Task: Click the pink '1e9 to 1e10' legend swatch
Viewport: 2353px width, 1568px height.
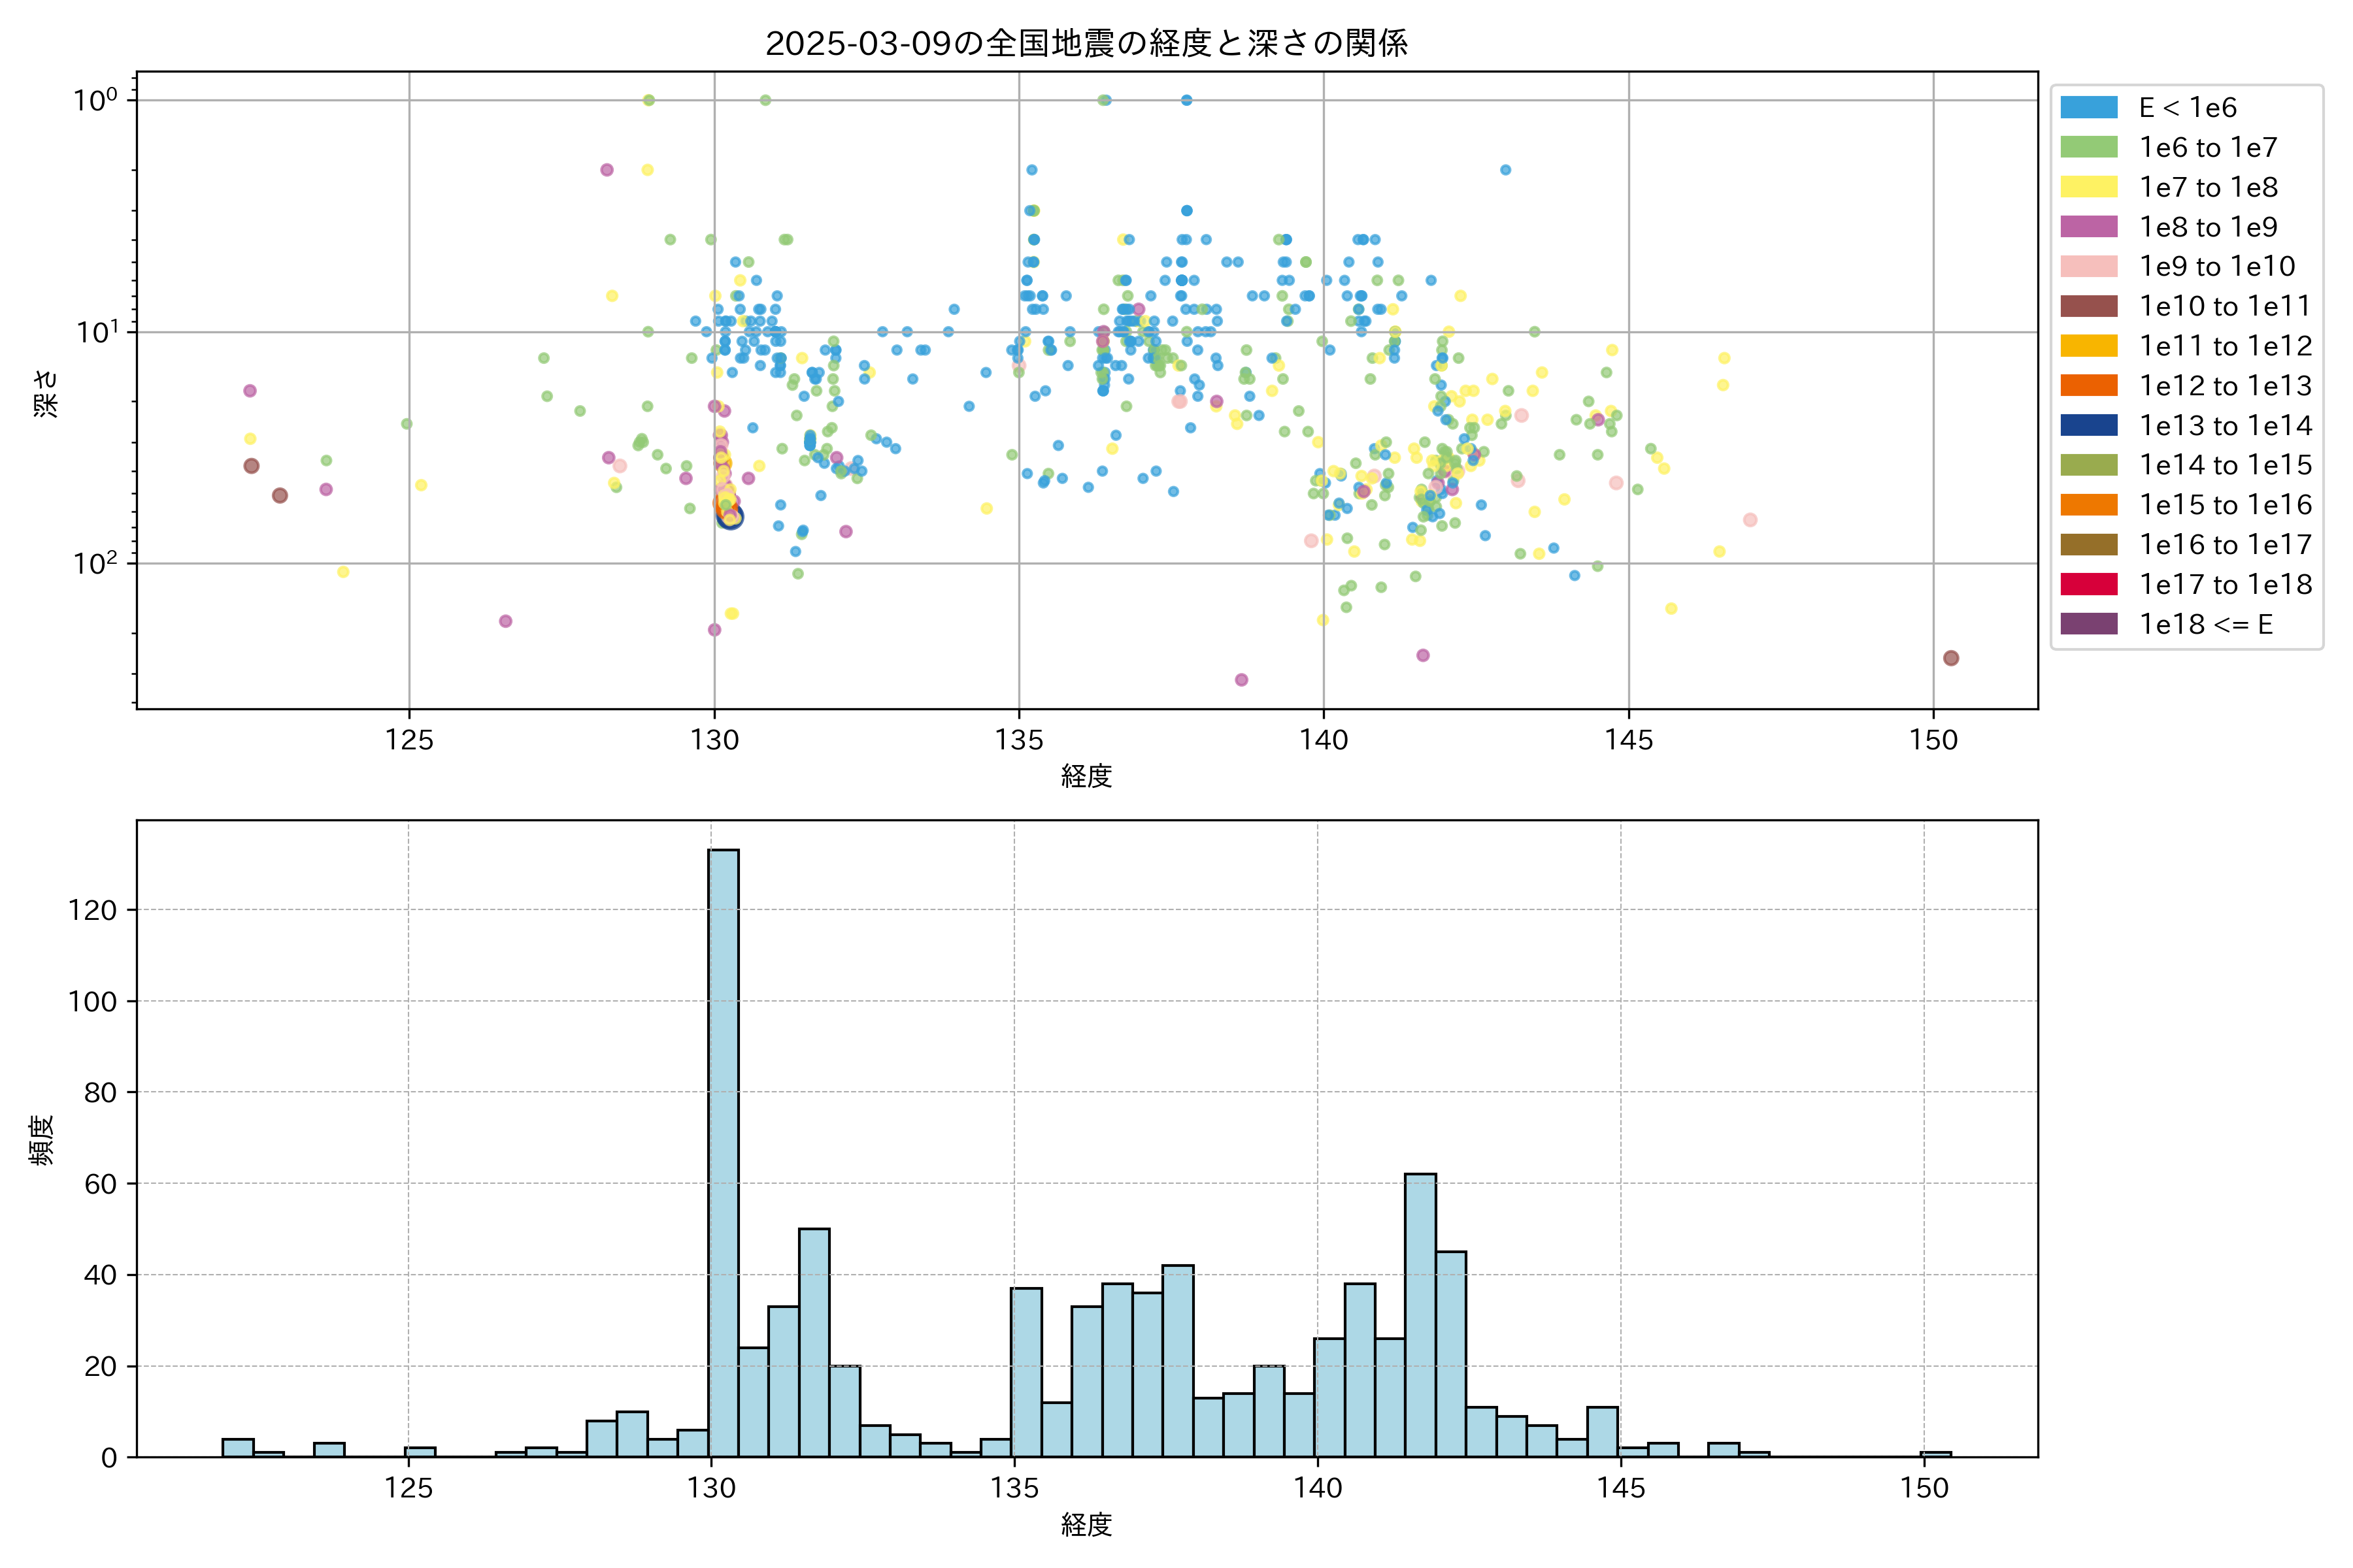Action: (x=2088, y=267)
